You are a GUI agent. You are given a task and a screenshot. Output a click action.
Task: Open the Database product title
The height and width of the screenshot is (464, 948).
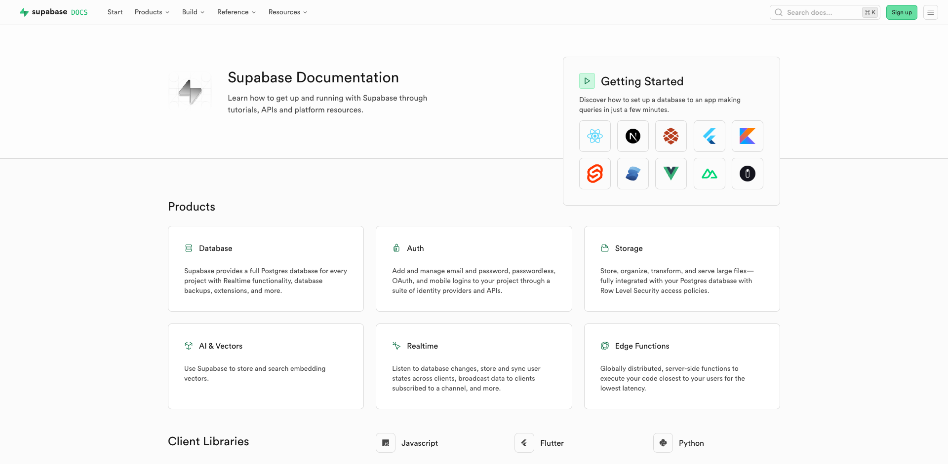[x=215, y=249]
